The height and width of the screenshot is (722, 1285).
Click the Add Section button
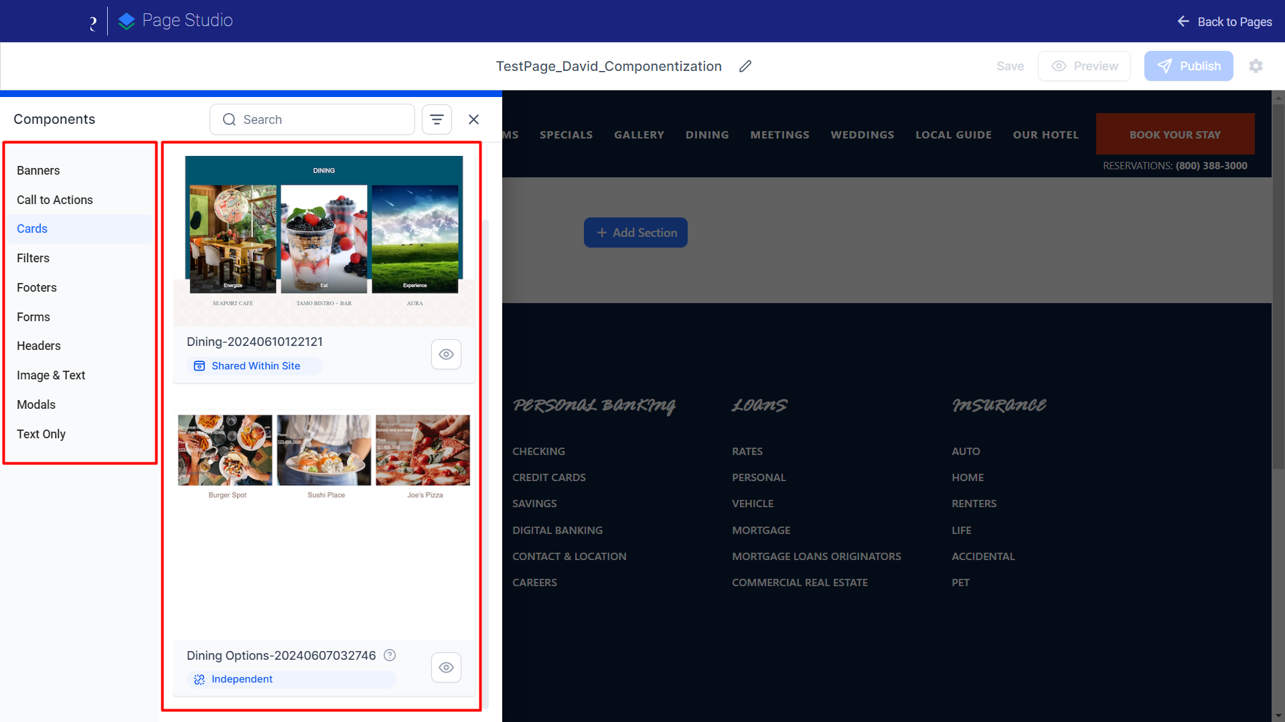[635, 232]
